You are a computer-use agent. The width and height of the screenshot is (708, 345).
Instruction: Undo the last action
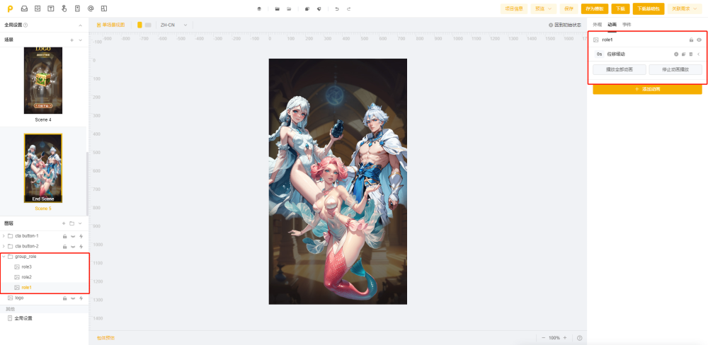pos(337,9)
